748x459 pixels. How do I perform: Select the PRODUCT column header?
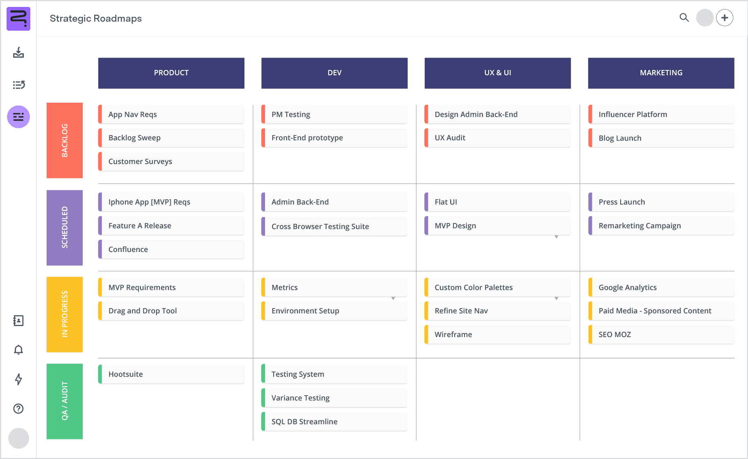[x=171, y=73]
